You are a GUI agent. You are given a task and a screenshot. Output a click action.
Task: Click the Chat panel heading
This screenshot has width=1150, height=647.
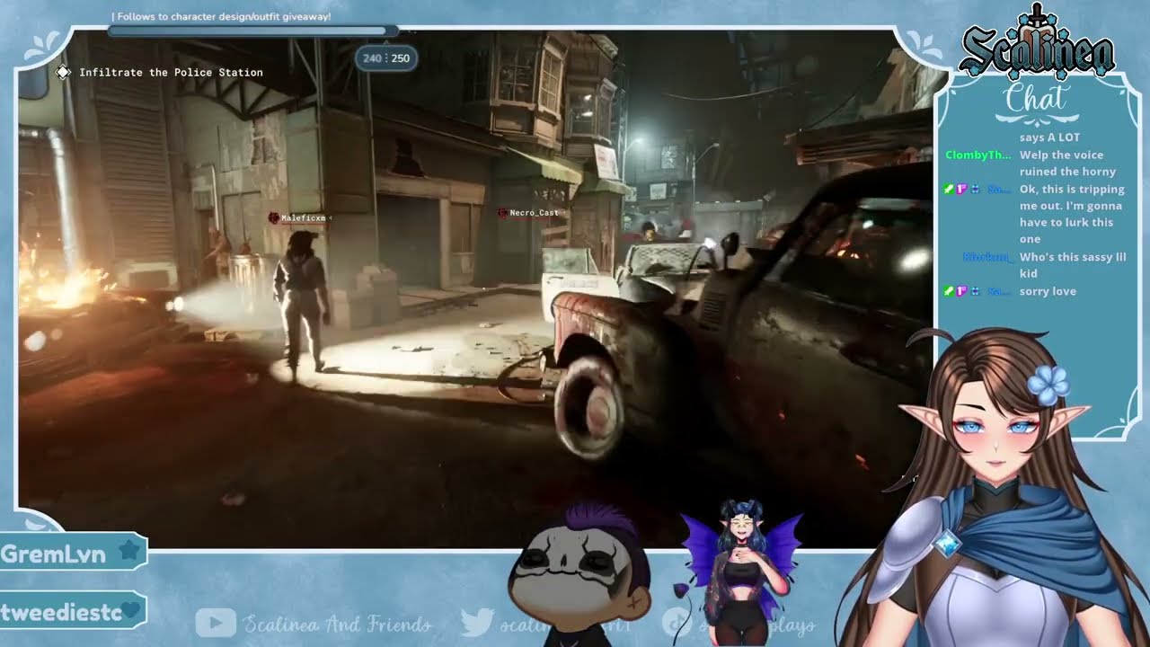(1036, 100)
